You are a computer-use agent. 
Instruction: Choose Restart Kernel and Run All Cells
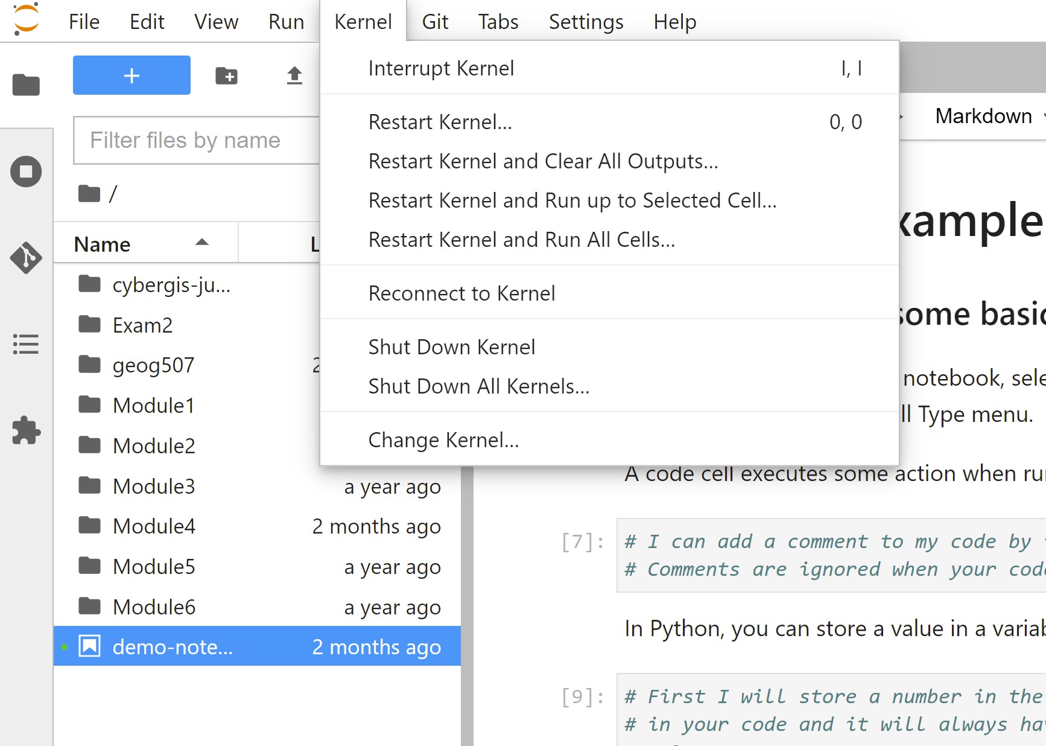(x=521, y=240)
